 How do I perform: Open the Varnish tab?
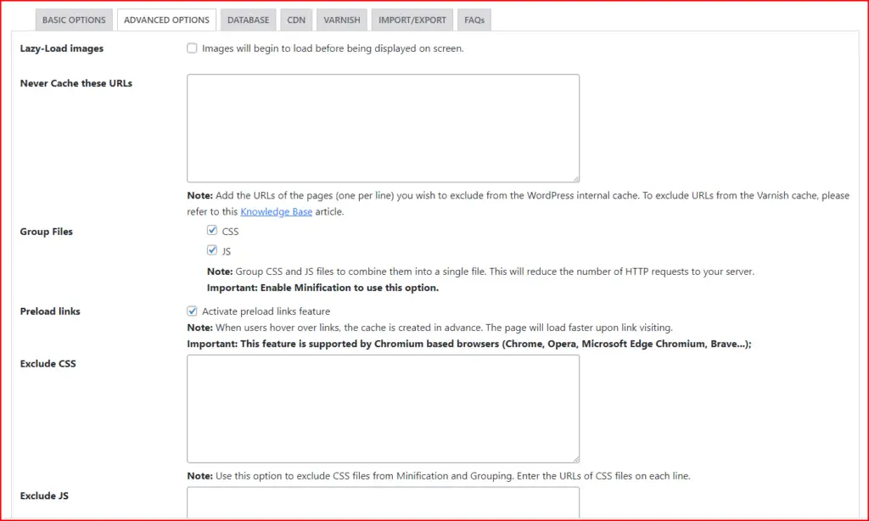(342, 20)
